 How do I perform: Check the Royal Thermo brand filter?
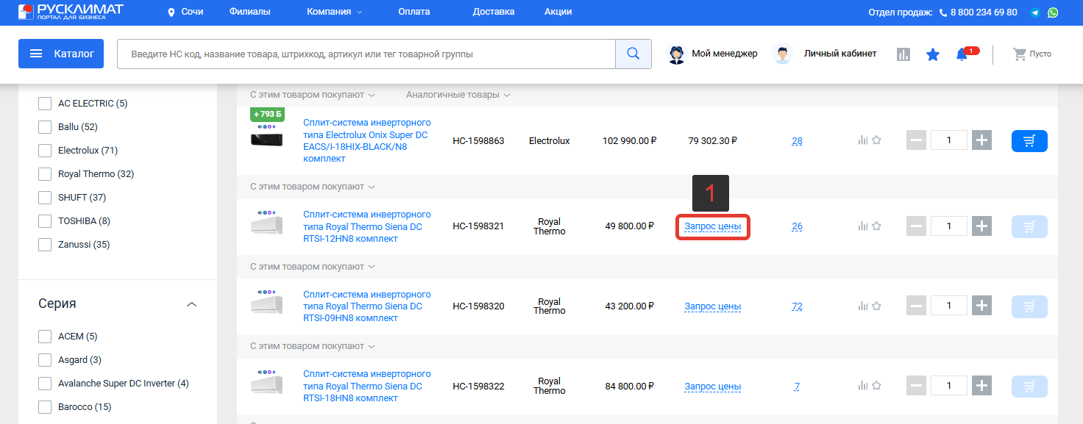(45, 174)
